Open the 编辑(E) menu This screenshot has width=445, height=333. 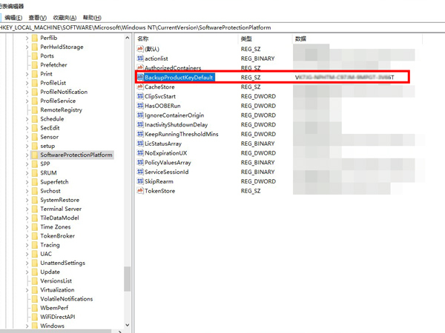[14, 17]
